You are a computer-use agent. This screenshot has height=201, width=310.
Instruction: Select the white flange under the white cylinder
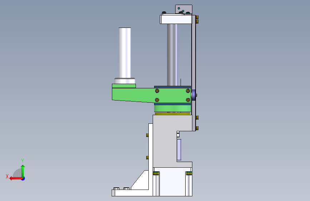(125, 81)
